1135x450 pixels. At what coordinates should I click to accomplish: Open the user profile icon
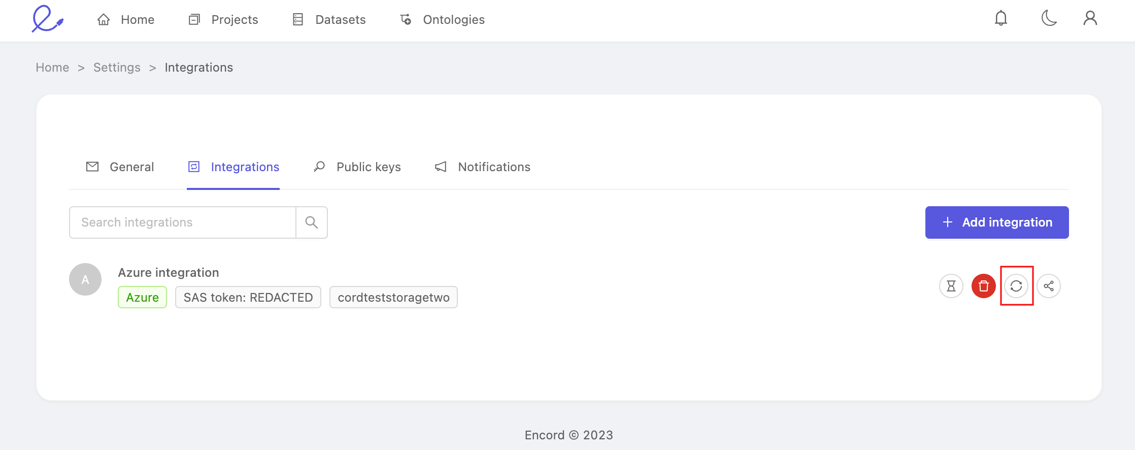(x=1090, y=19)
